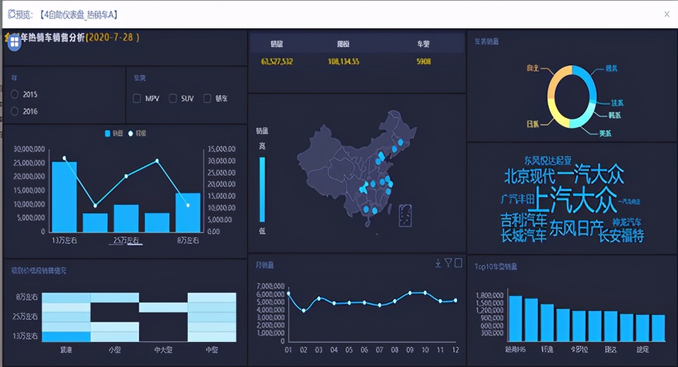Open the floating grid menu button
This screenshot has width=678, height=367.
(14, 42)
